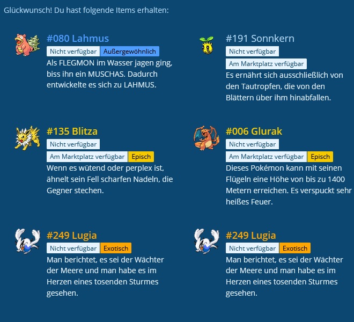Click Blitza's Am Marktplatz verfügbar badge
The width and height of the screenshot is (354, 322).
tap(87, 157)
